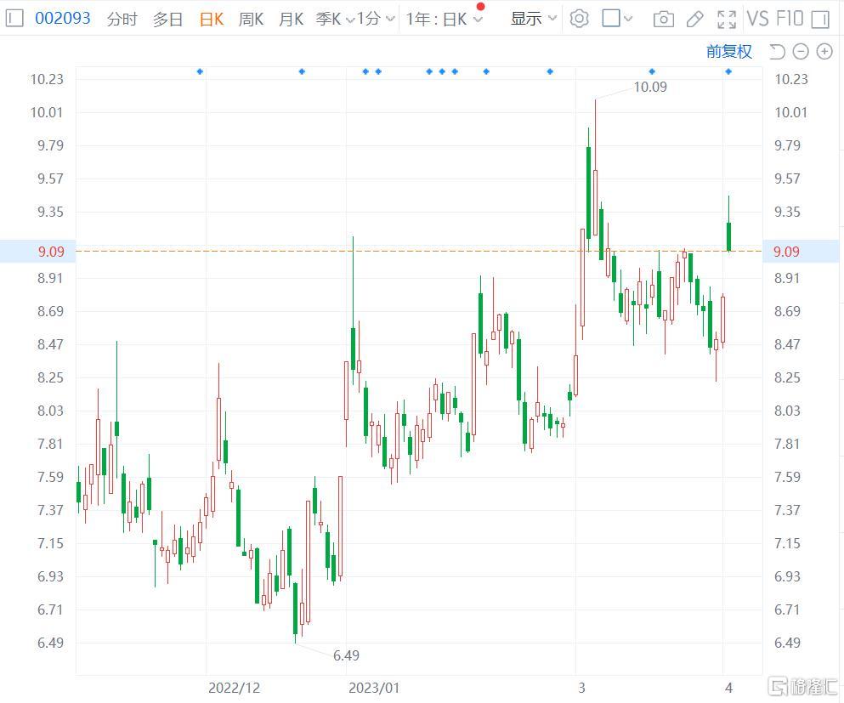Click the 10.09 high price label

[650, 87]
